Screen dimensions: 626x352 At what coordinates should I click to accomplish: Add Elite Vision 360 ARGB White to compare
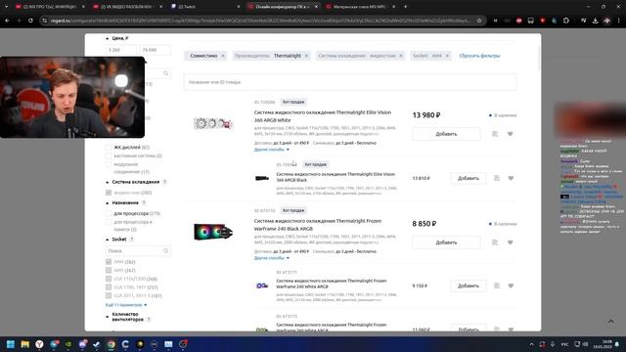click(495, 134)
